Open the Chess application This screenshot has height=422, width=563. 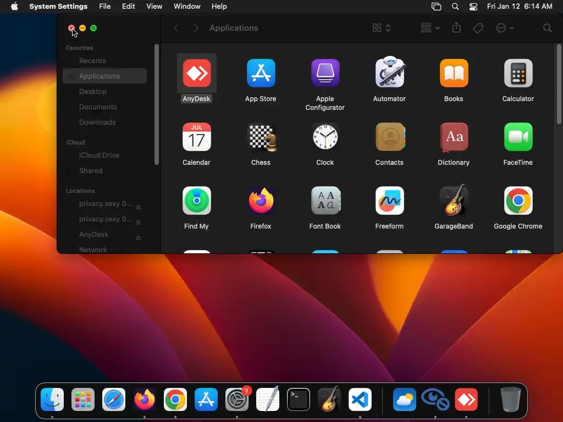(x=262, y=137)
